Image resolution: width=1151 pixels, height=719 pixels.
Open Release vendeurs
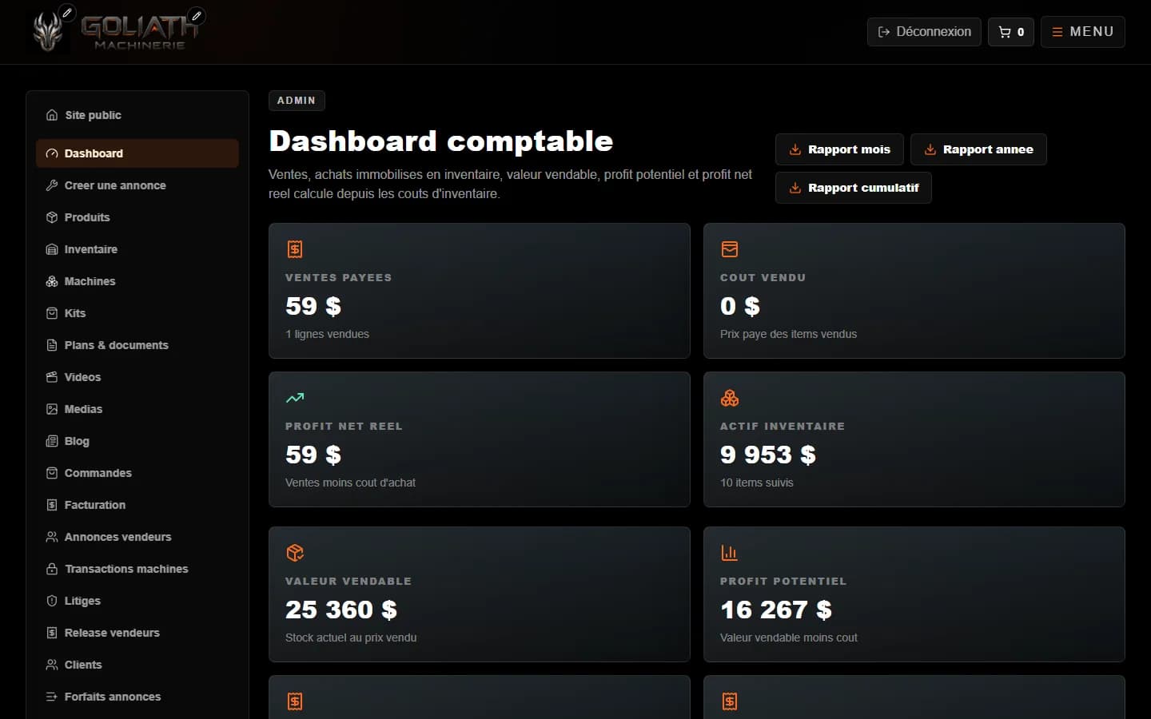pos(137,633)
